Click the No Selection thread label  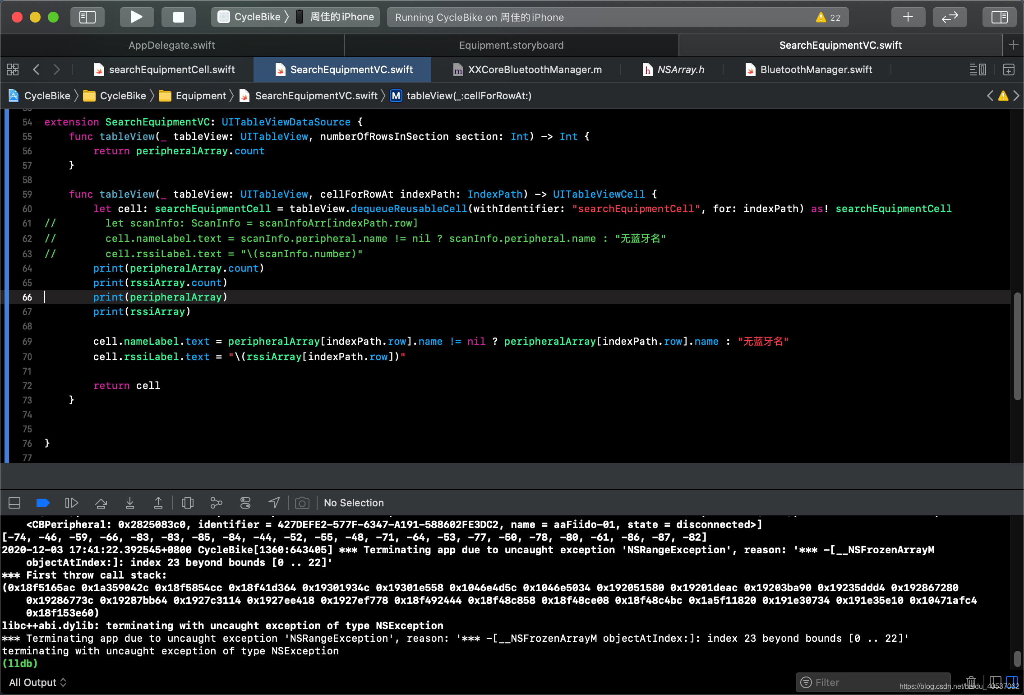pyautogui.click(x=354, y=503)
